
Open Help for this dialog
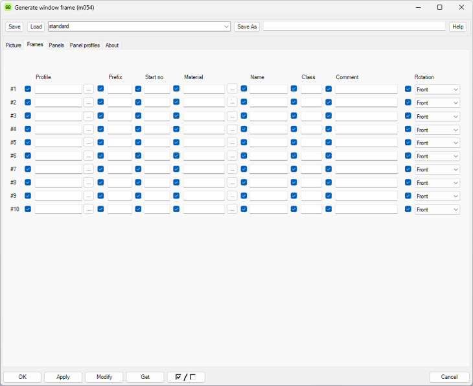pos(457,27)
